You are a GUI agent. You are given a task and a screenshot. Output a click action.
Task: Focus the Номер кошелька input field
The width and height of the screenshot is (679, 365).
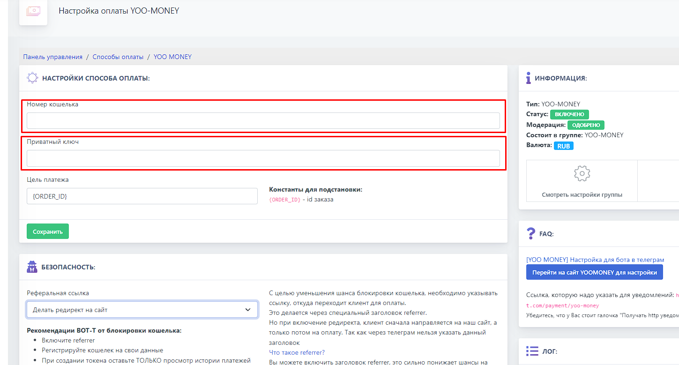263,121
